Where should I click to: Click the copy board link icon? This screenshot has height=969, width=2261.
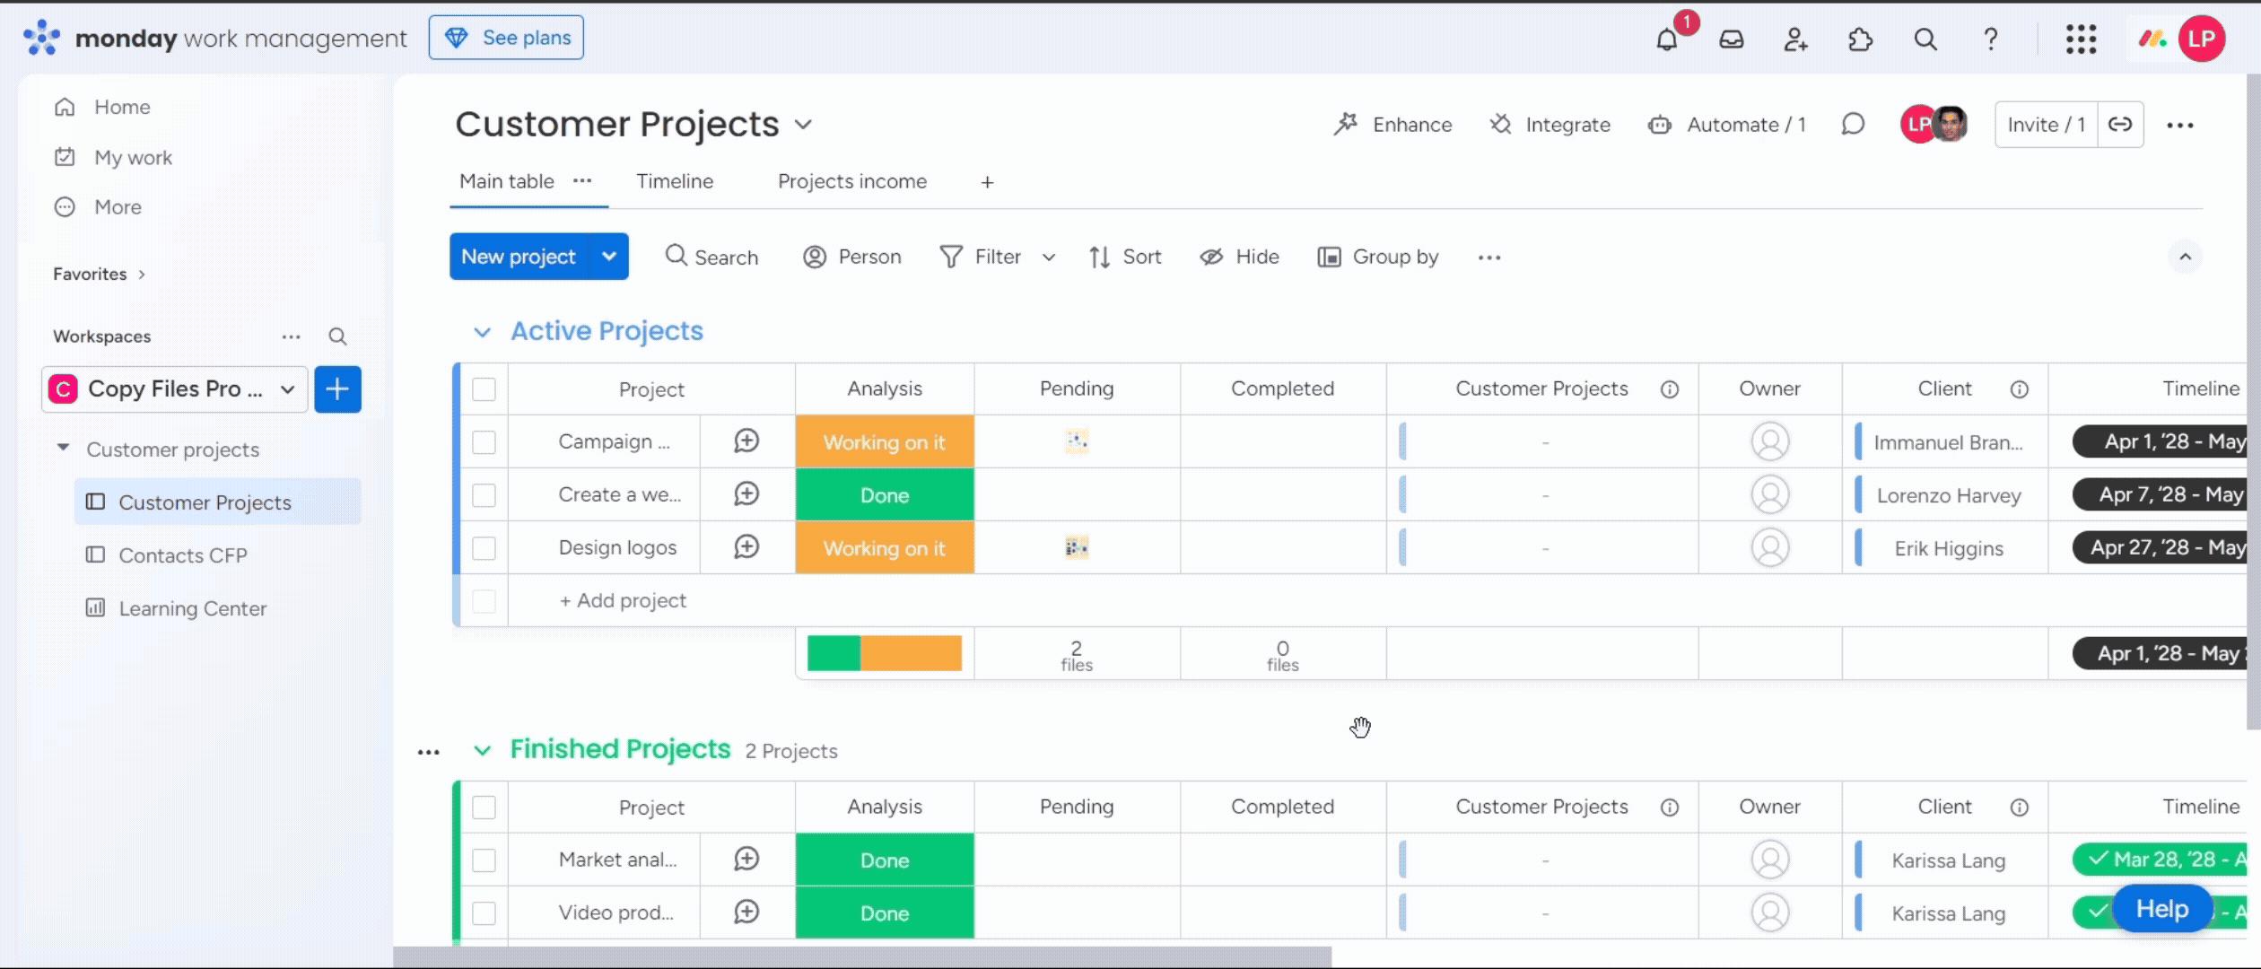[2120, 124]
